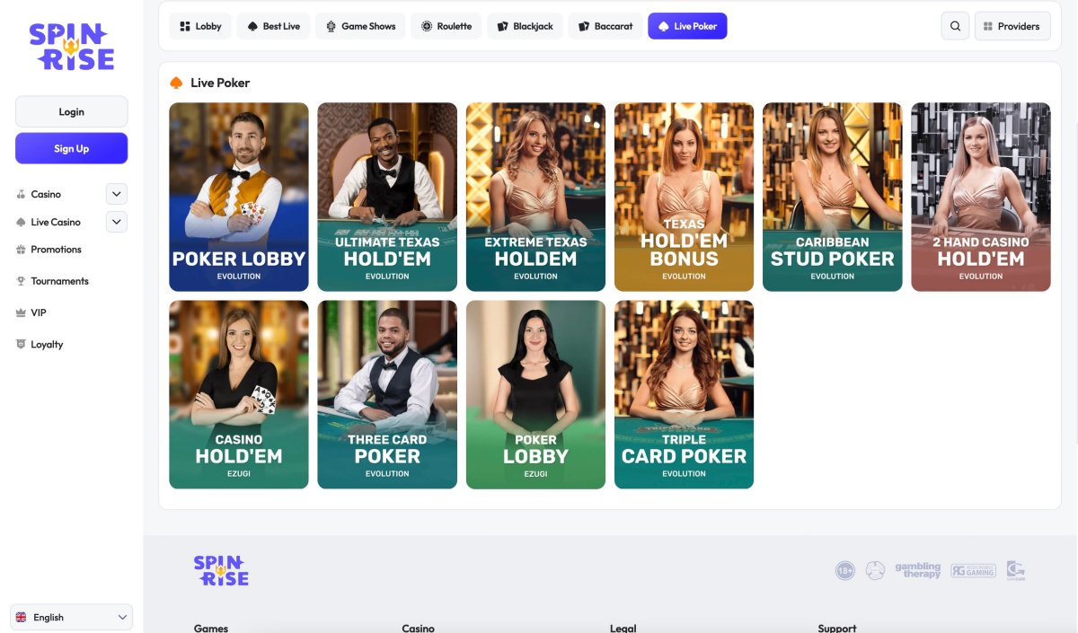1078x633 pixels.
Task: Click the Responsible Gaming footer logo
Action: pyautogui.click(x=973, y=570)
